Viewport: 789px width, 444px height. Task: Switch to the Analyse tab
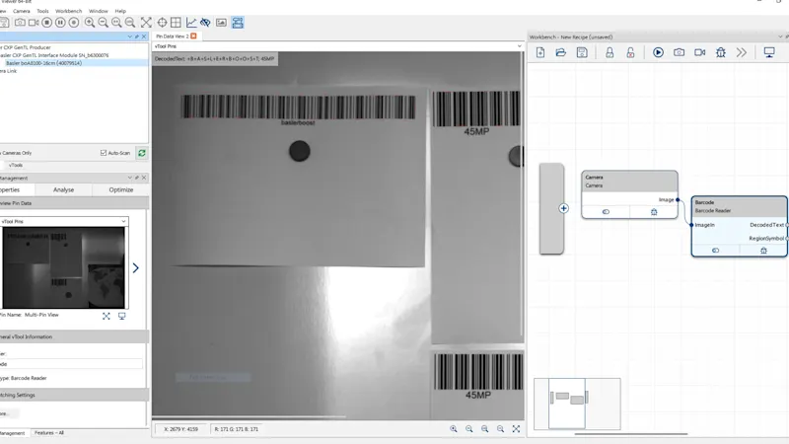tap(63, 189)
